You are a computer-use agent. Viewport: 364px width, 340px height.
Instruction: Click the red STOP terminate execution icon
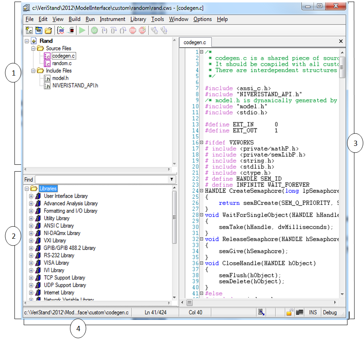point(133,30)
